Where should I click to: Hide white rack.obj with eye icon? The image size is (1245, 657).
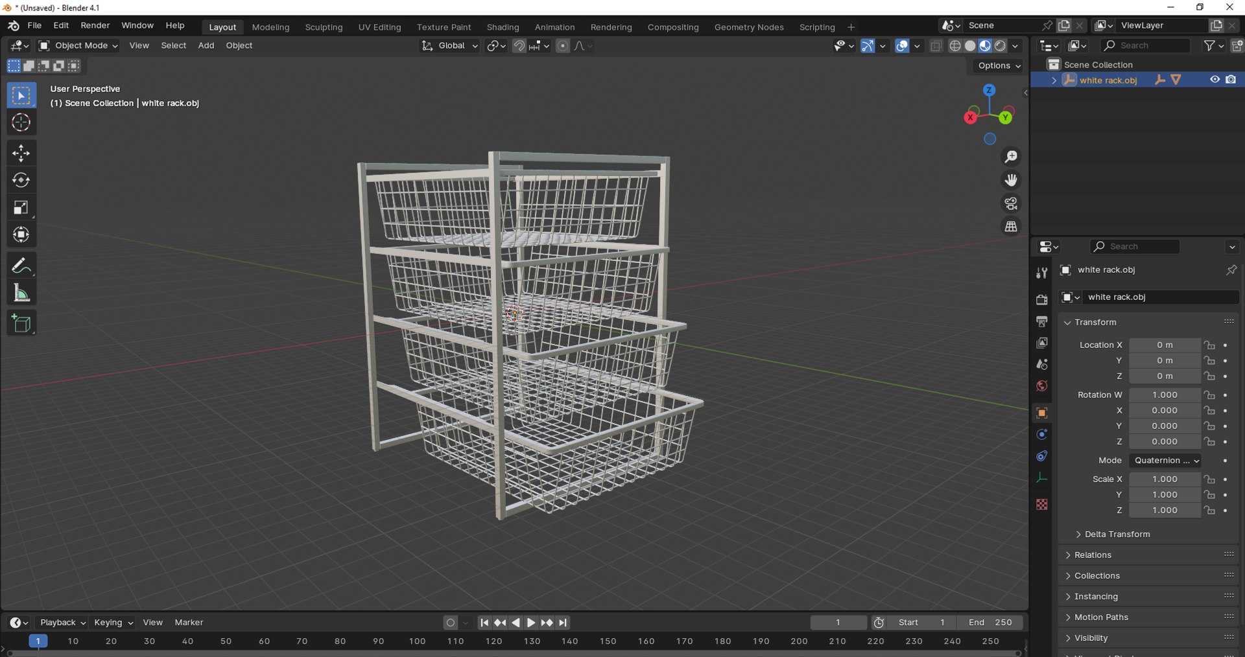tap(1215, 80)
